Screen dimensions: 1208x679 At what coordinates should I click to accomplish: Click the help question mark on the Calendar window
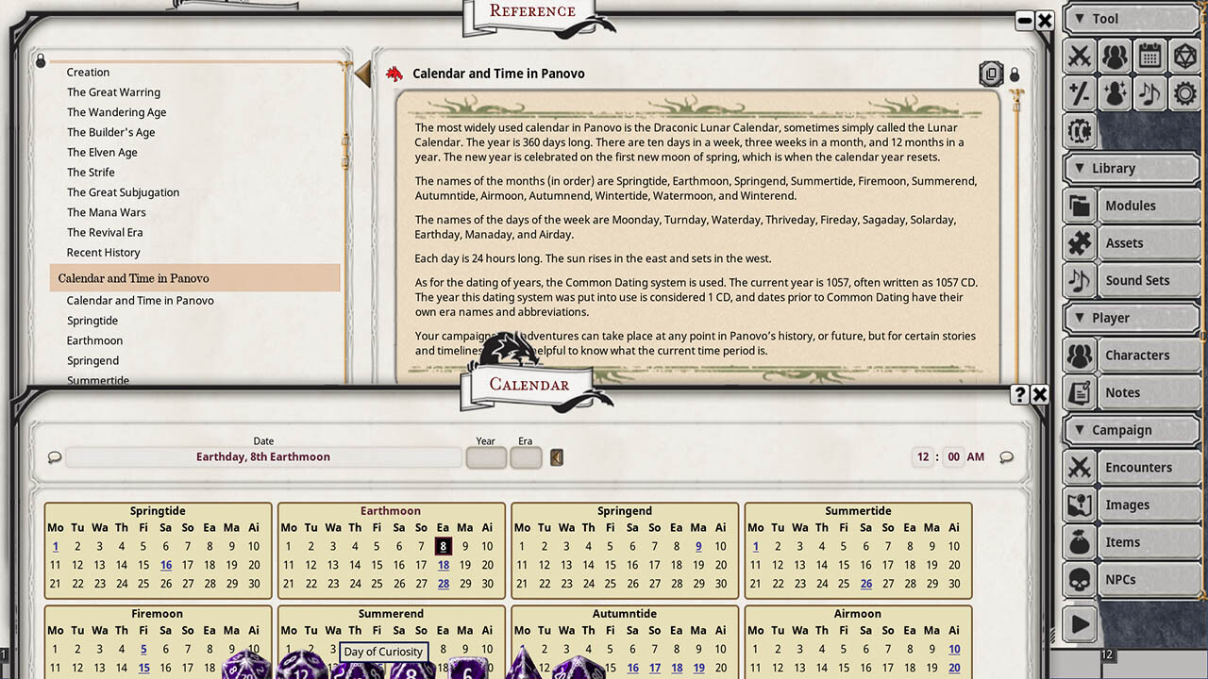(1021, 394)
